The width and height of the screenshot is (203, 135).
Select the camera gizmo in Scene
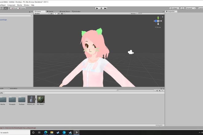(x=131, y=52)
